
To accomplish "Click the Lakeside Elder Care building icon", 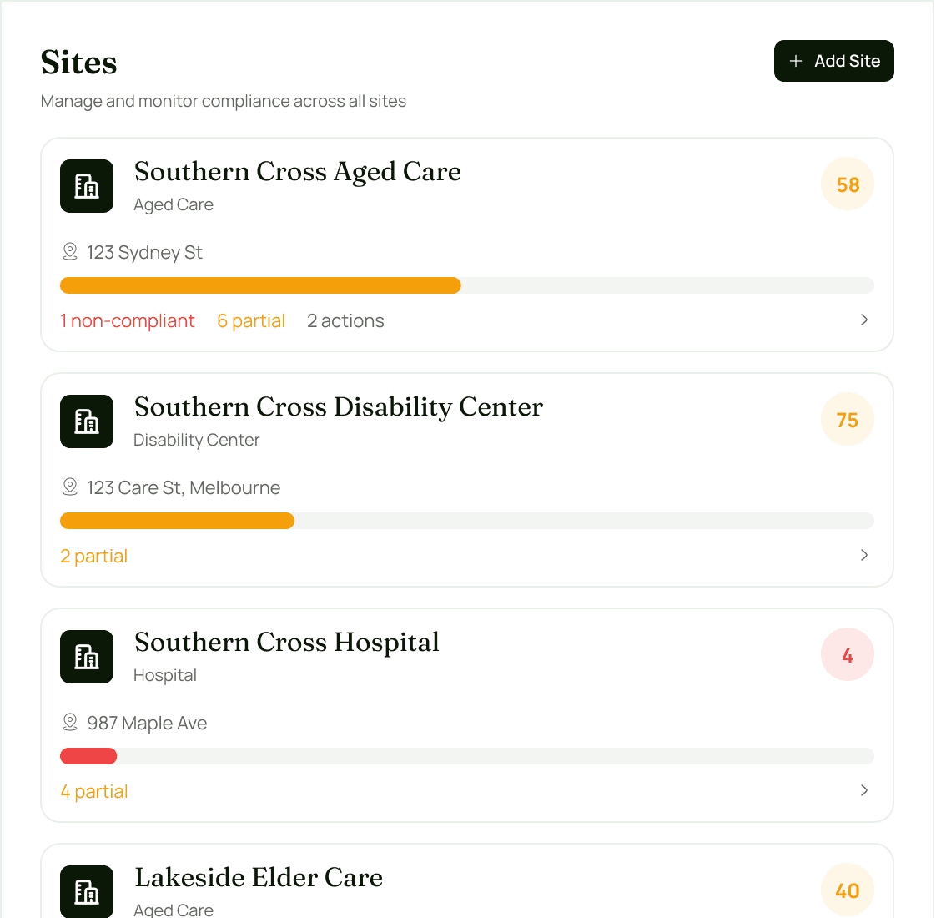I will pyautogui.click(x=87, y=891).
